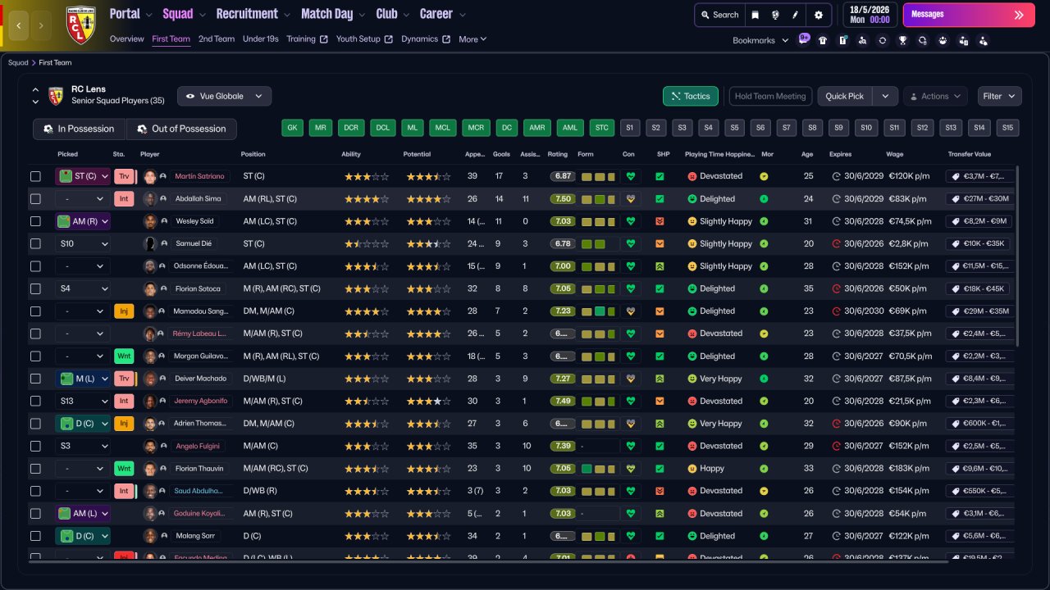Image resolution: width=1050 pixels, height=590 pixels.
Task: Click Florian Sotoca's player portrait
Action: pyautogui.click(x=150, y=288)
